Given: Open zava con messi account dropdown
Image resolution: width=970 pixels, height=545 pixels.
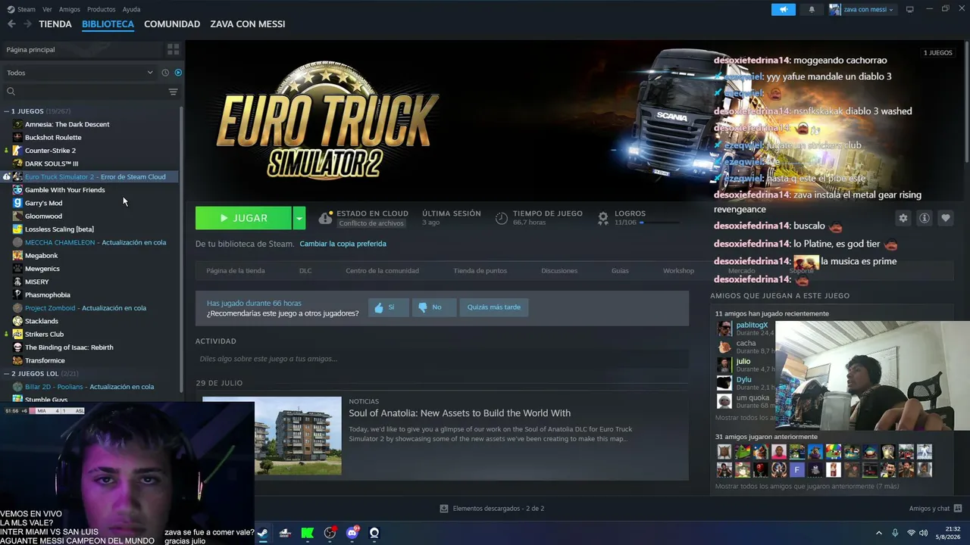Looking at the screenshot, I should 862,9.
